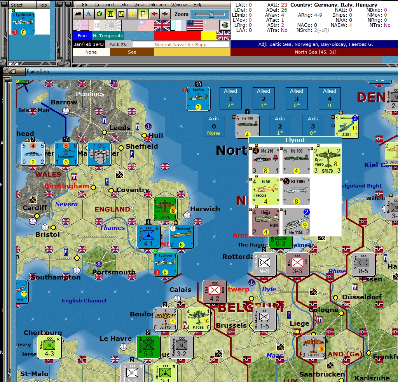Select the German flag in the country bar
The image size is (398, 382).
click(x=81, y=25)
